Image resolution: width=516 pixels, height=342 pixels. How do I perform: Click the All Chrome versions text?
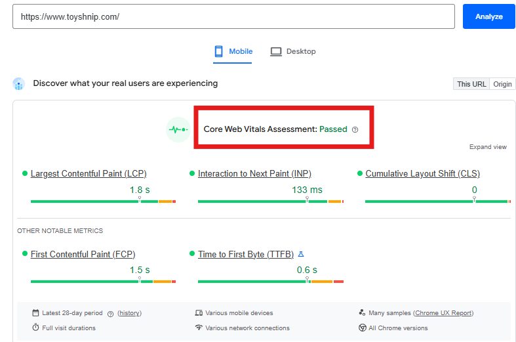coord(398,328)
